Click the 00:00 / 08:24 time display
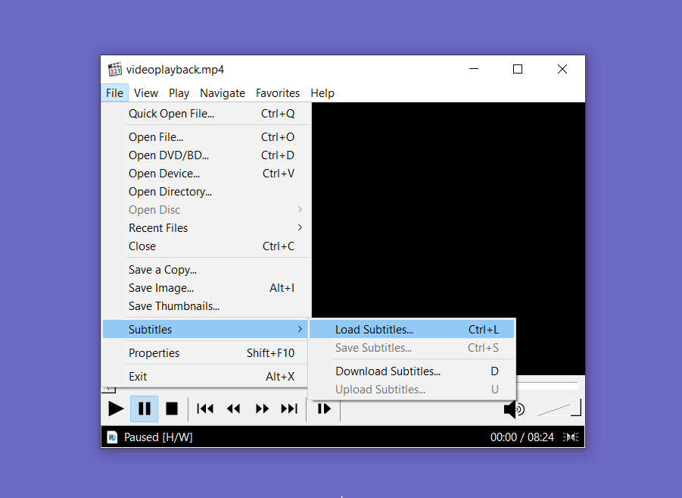682x498 pixels. click(x=522, y=437)
